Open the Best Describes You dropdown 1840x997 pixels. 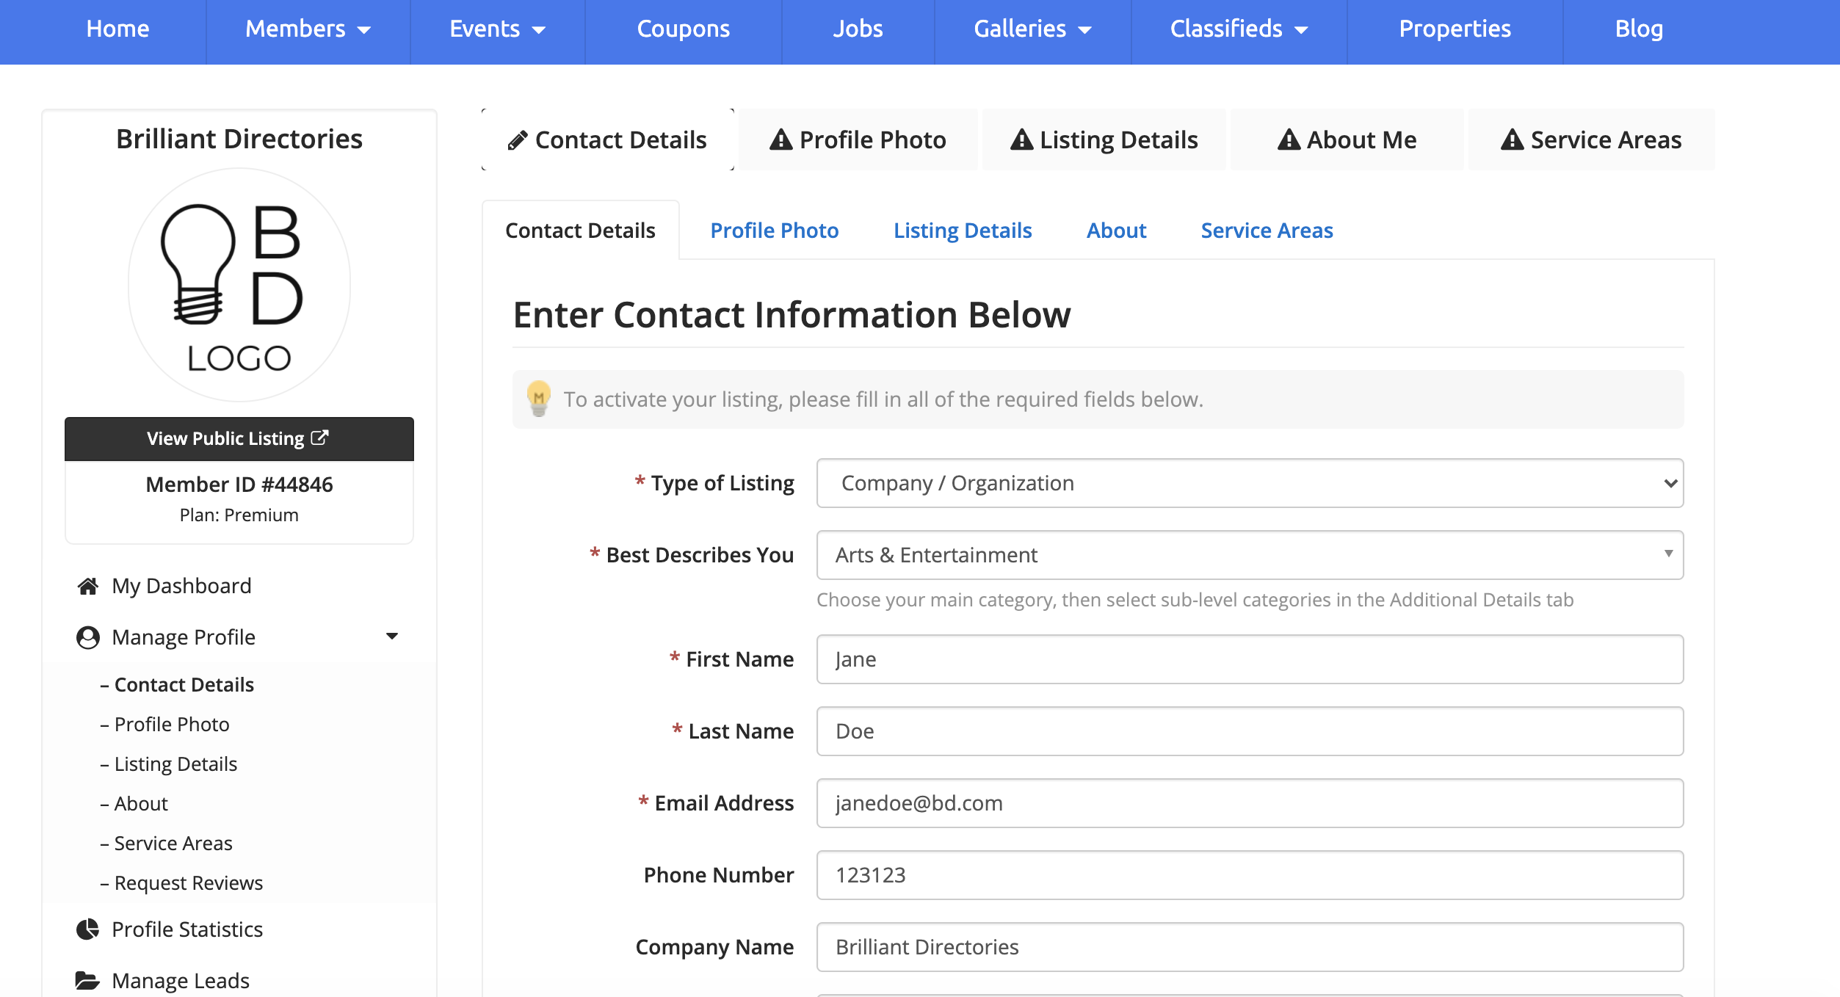pos(1250,555)
